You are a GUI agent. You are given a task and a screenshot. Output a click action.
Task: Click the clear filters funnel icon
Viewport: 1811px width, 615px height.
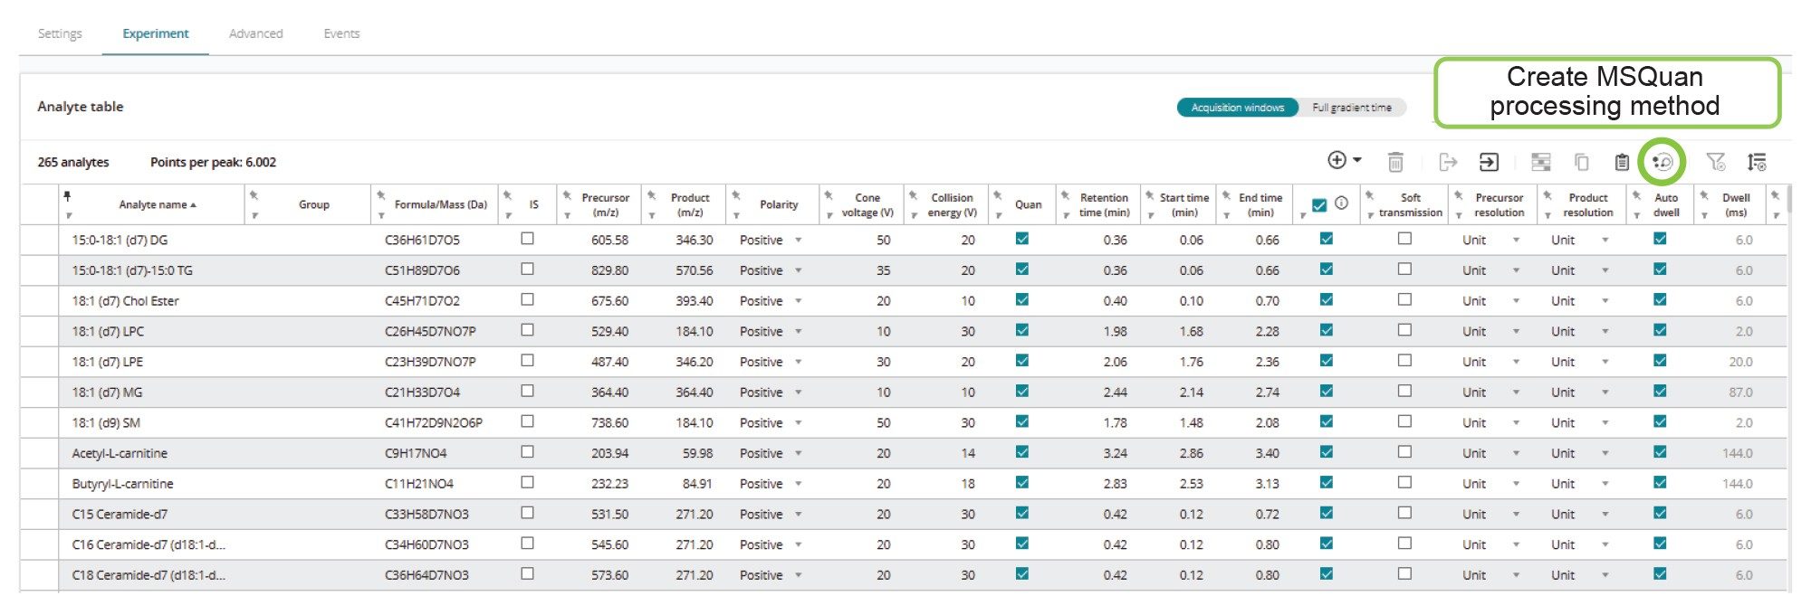[1715, 162]
